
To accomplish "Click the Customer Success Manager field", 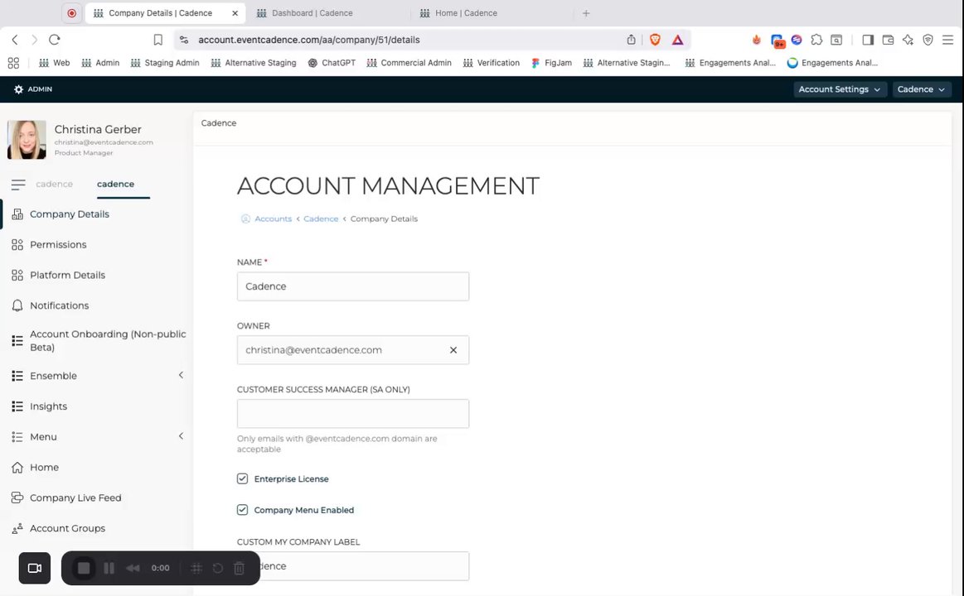I will (x=353, y=414).
